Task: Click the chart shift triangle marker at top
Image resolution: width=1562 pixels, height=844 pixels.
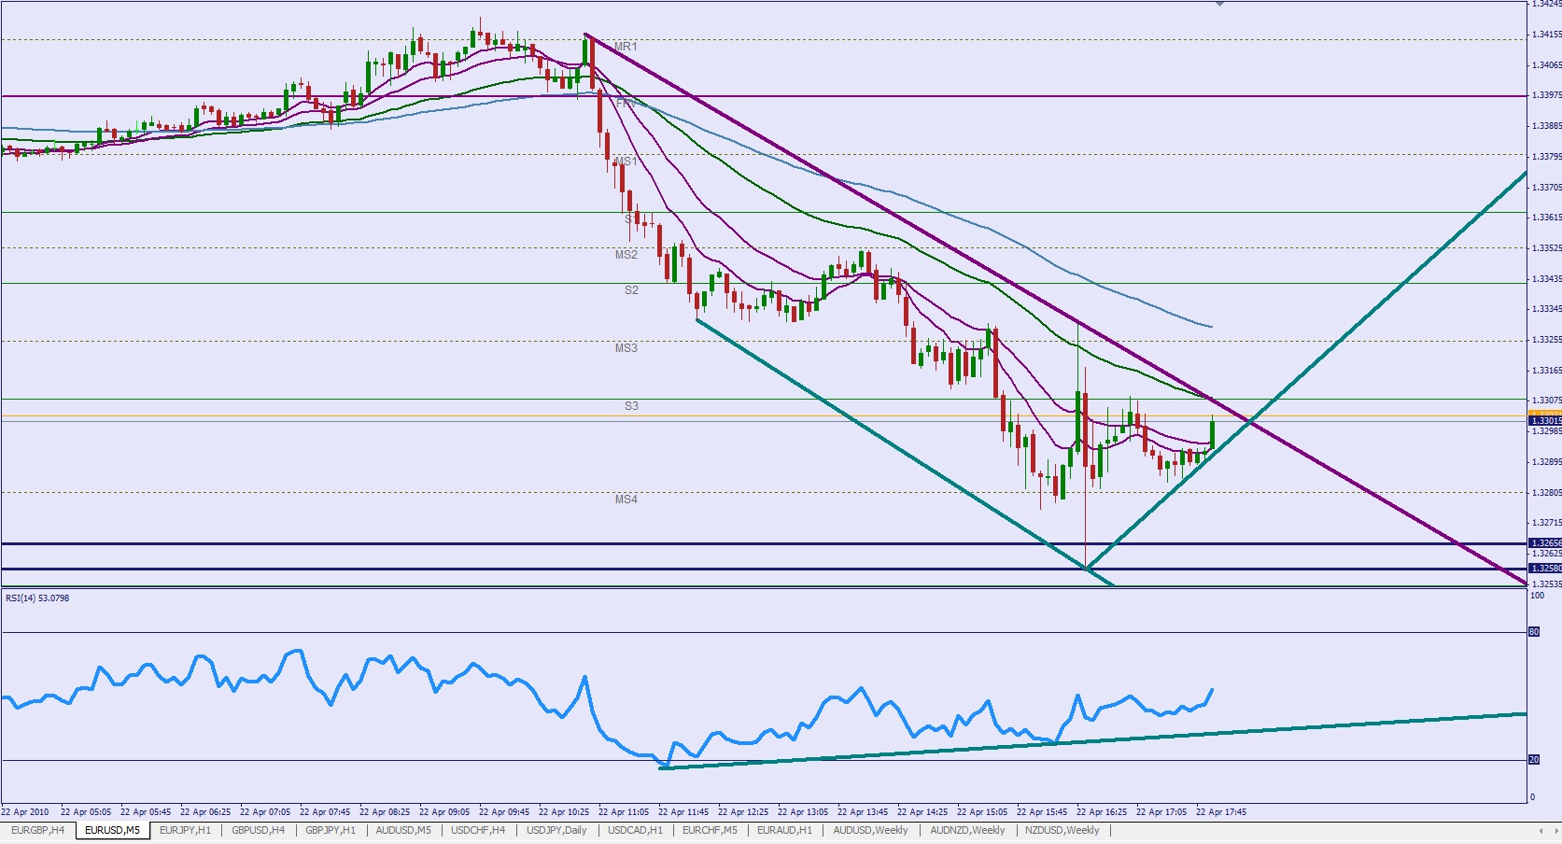Action: (x=1219, y=4)
